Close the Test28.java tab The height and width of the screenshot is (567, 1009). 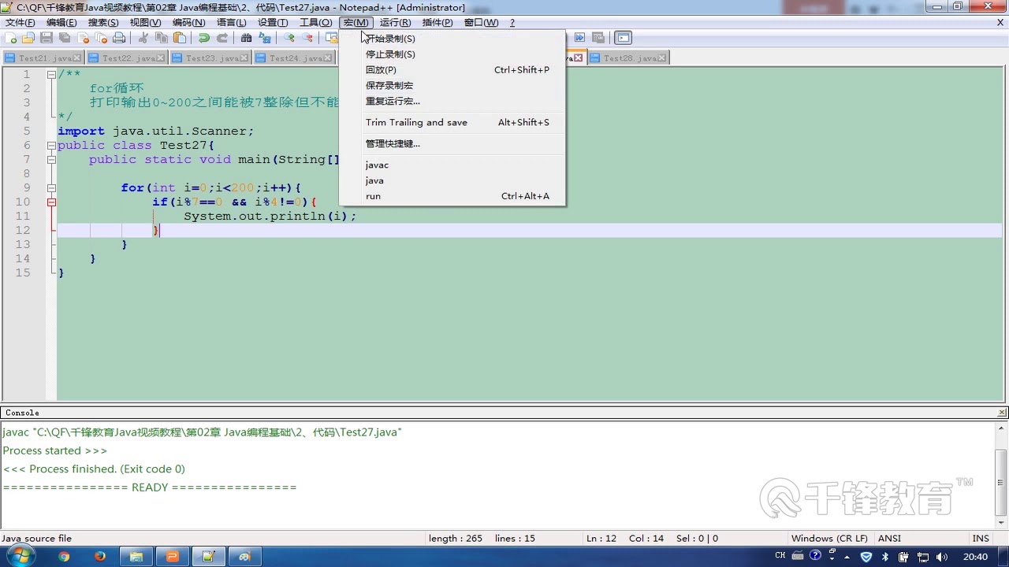[x=662, y=58]
